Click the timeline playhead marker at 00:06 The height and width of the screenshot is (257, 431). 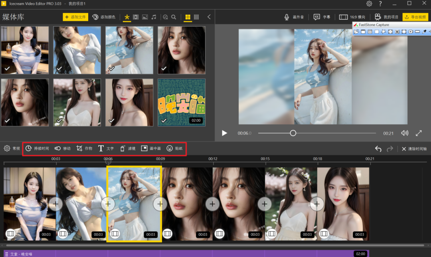[x=108, y=162]
